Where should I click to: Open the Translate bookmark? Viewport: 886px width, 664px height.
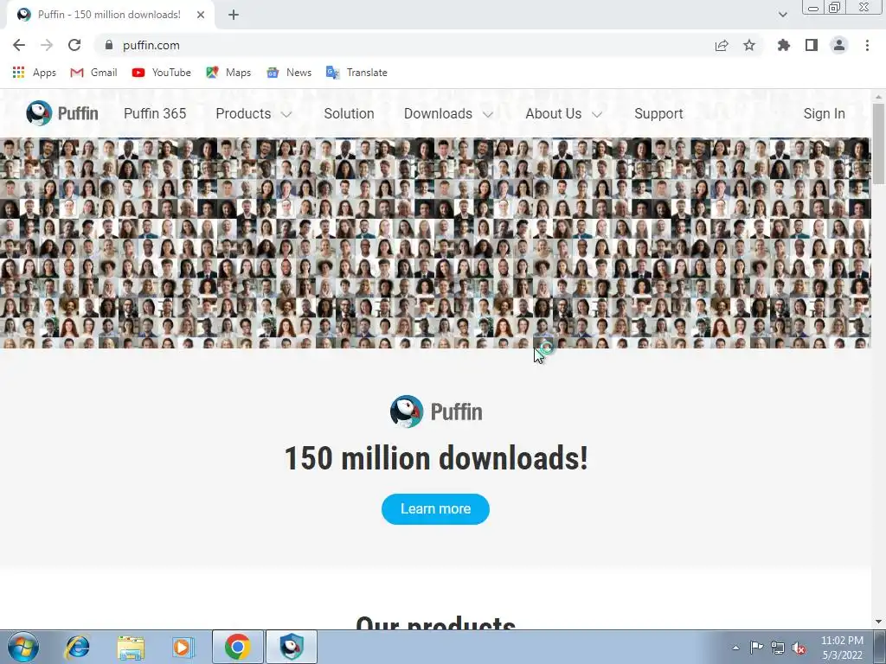pos(357,73)
